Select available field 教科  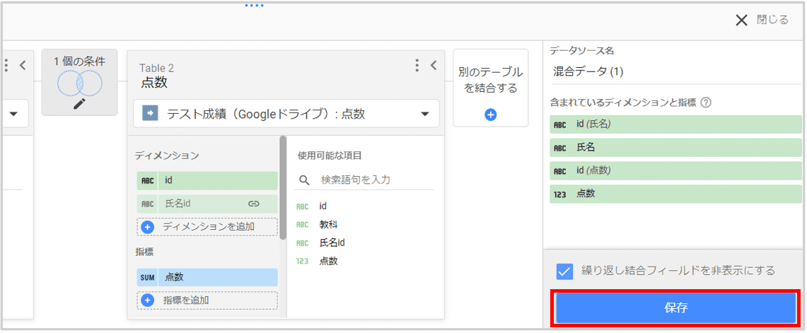coord(329,224)
